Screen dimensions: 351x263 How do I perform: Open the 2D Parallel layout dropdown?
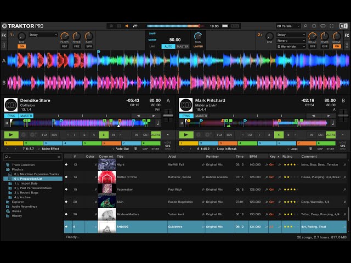tap(288, 26)
